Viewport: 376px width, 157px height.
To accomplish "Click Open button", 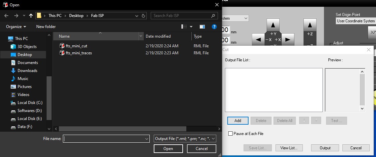I will (x=168, y=149).
